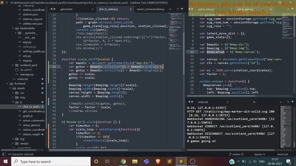Change the Spaces: 4 indentation setting
This screenshot has height=166, width=296.
[259, 154]
